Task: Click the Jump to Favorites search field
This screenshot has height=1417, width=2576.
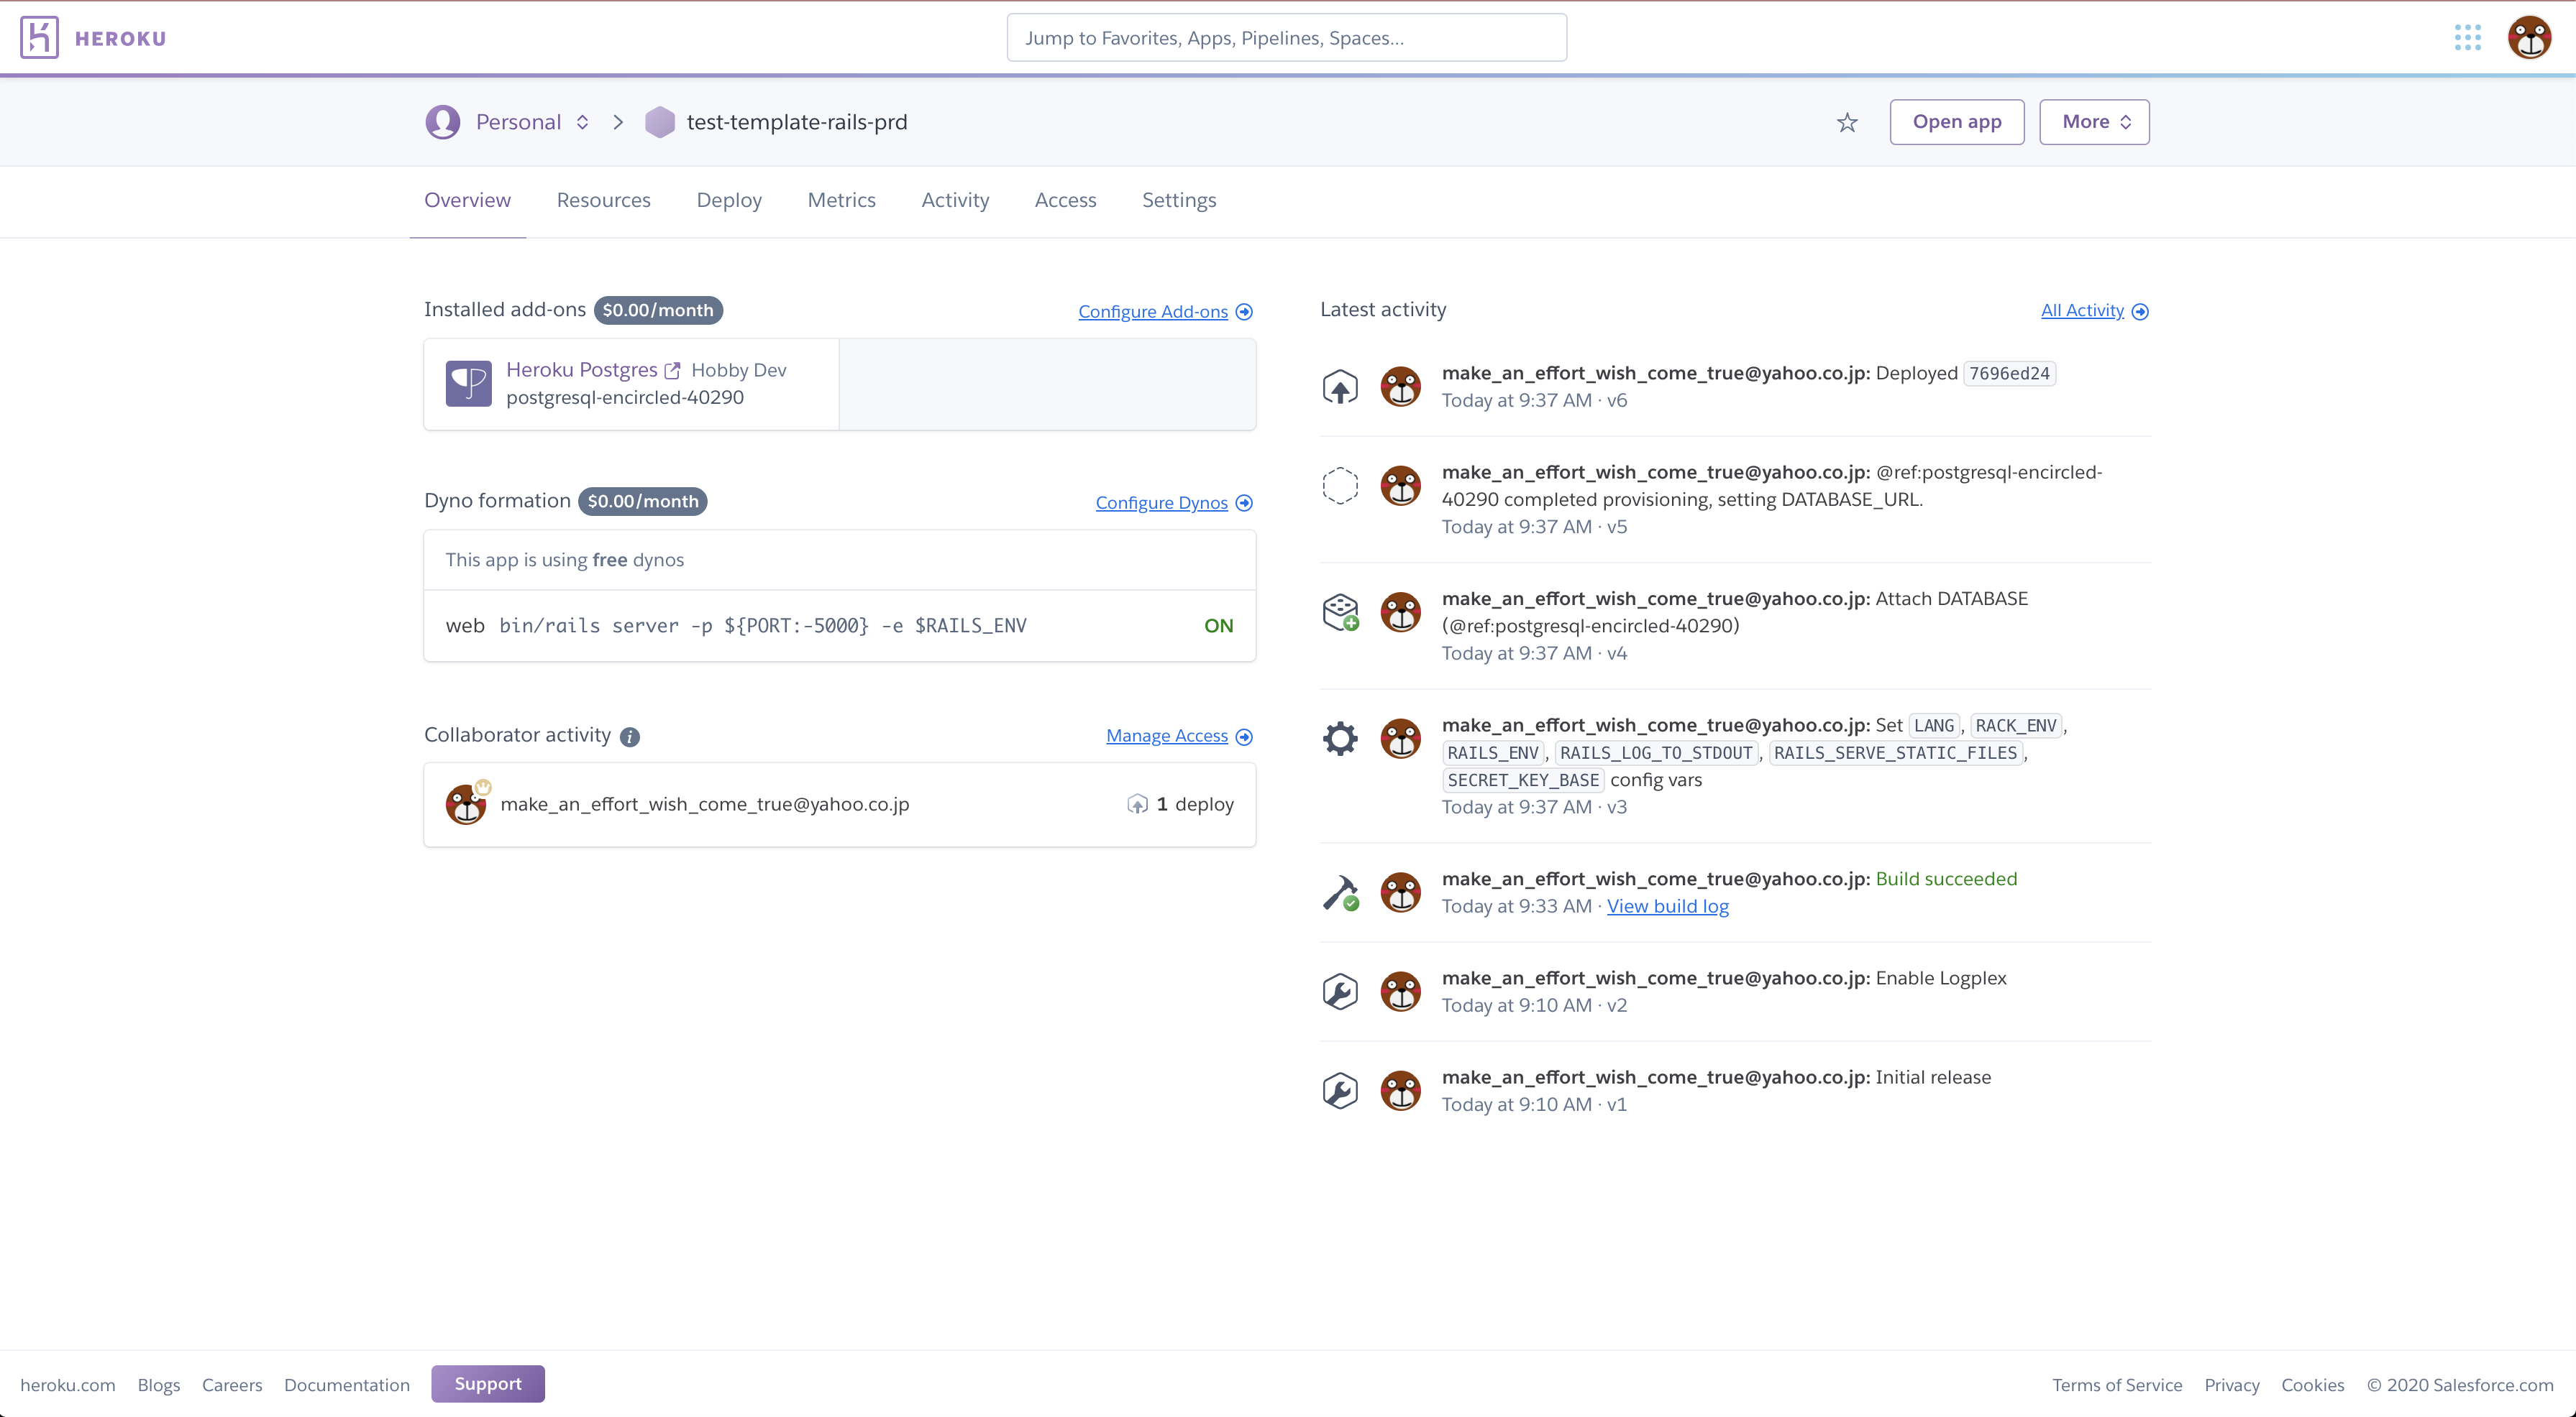Action: click(1286, 38)
